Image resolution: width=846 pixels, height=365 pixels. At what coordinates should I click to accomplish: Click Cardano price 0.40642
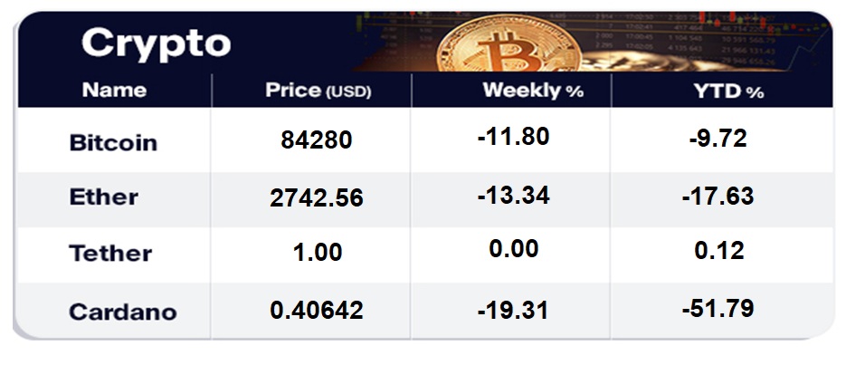coord(317,311)
